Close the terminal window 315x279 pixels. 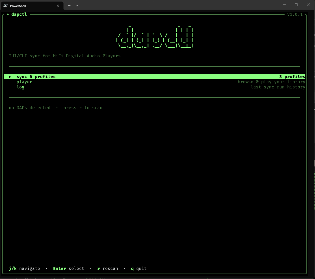click(x=308, y=5)
